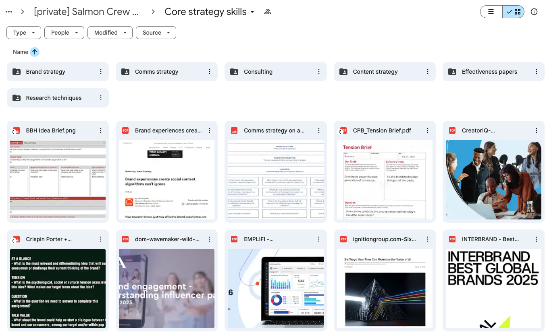Screen dimensions: 547x335
Task: Open more actions for dom-wavemaker-wild file
Action: click(x=210, y=239)
